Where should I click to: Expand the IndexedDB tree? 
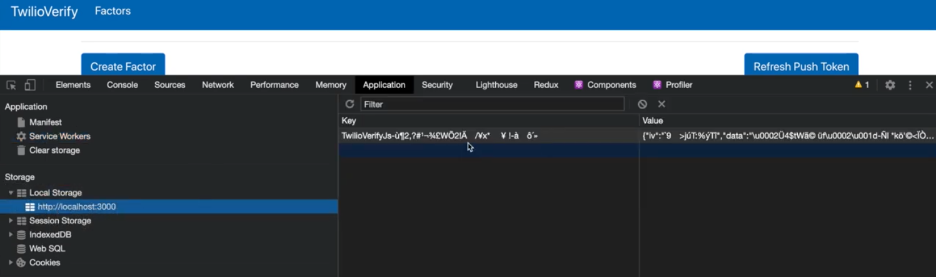(x=11, y=235)
